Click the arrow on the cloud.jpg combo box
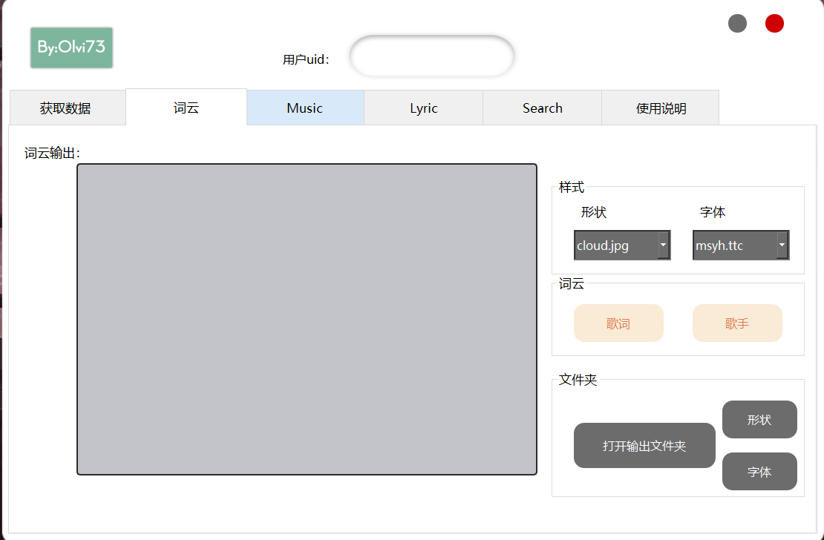The image size is (824, 540). click(x=664, y=245)
